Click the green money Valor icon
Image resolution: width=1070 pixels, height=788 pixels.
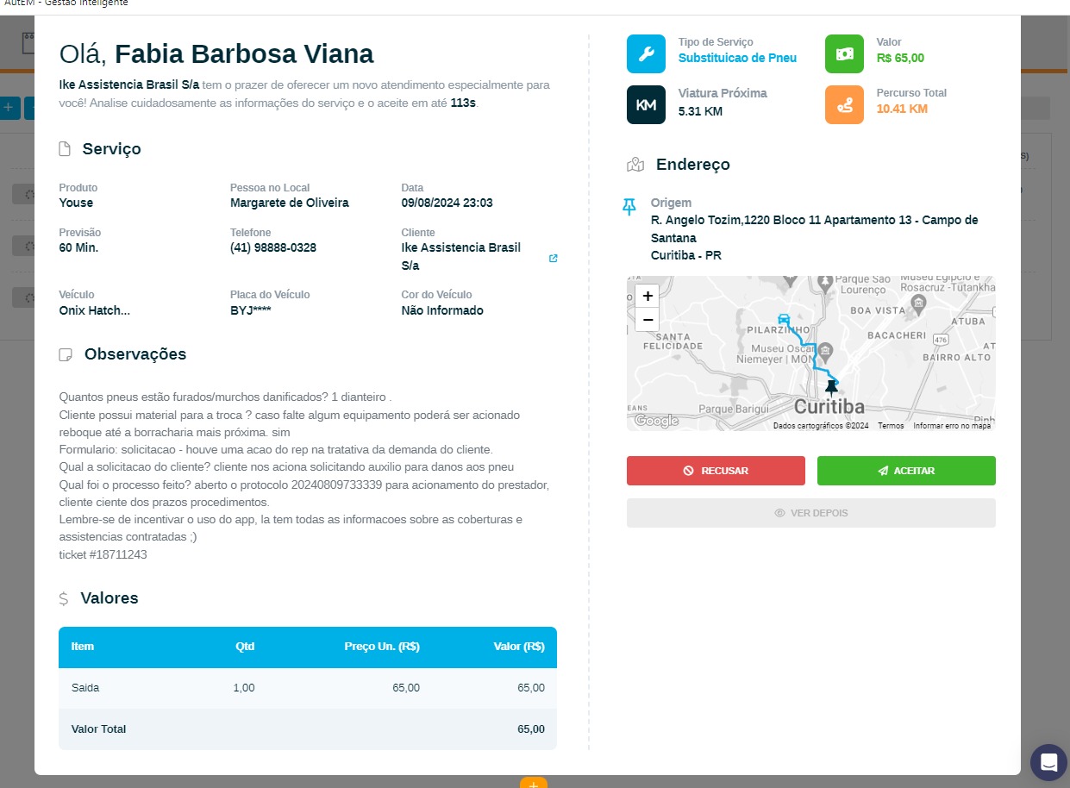coord(844,53)
